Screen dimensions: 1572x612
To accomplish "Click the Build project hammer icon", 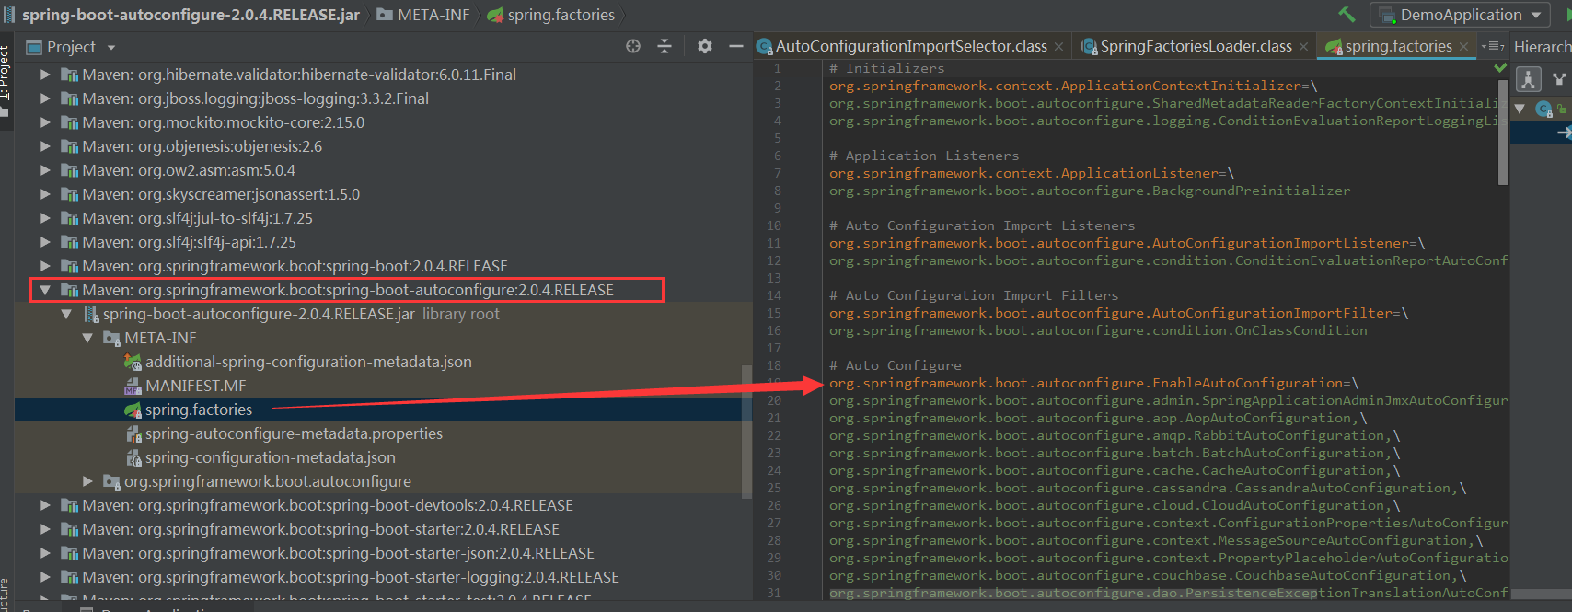I will pos(1347,15).
